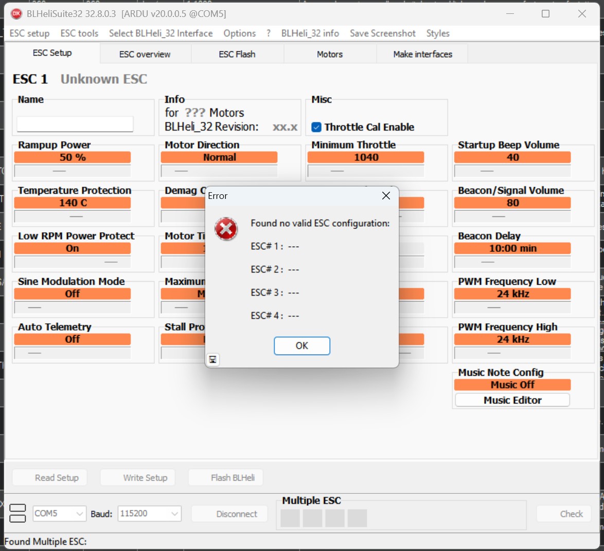Open the Select BLHeli_32 Interface menu
This screenshot has height=551, width=604.
tap(161, 33)
